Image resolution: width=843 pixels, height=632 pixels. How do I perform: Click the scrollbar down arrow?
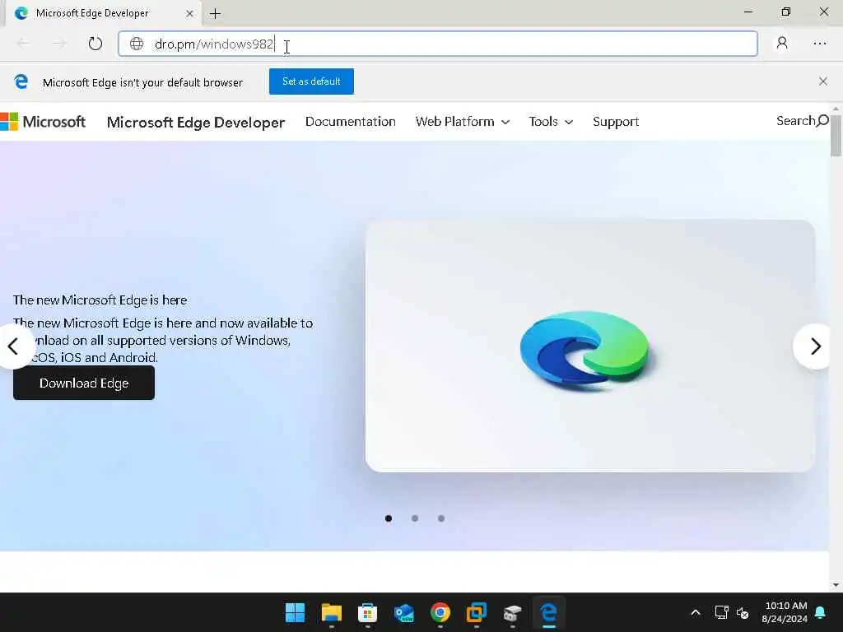point(836,585)
